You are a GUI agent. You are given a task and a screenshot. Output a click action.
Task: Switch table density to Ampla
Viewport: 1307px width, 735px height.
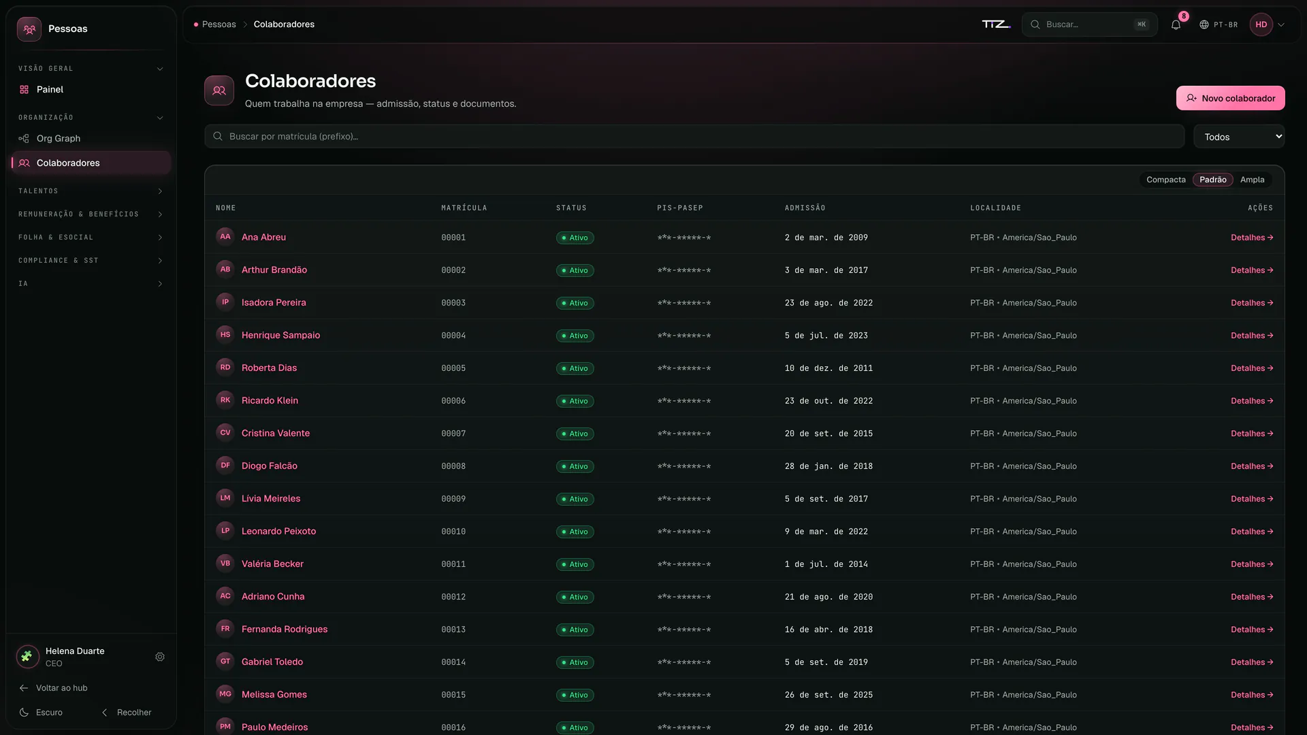coord(1252,180)
